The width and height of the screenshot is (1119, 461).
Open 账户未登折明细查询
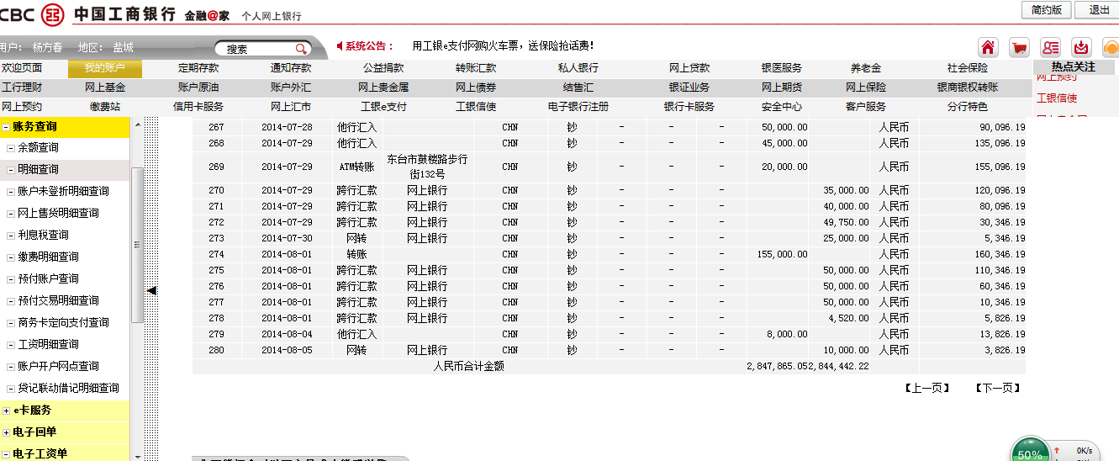[x=63, y=191]
